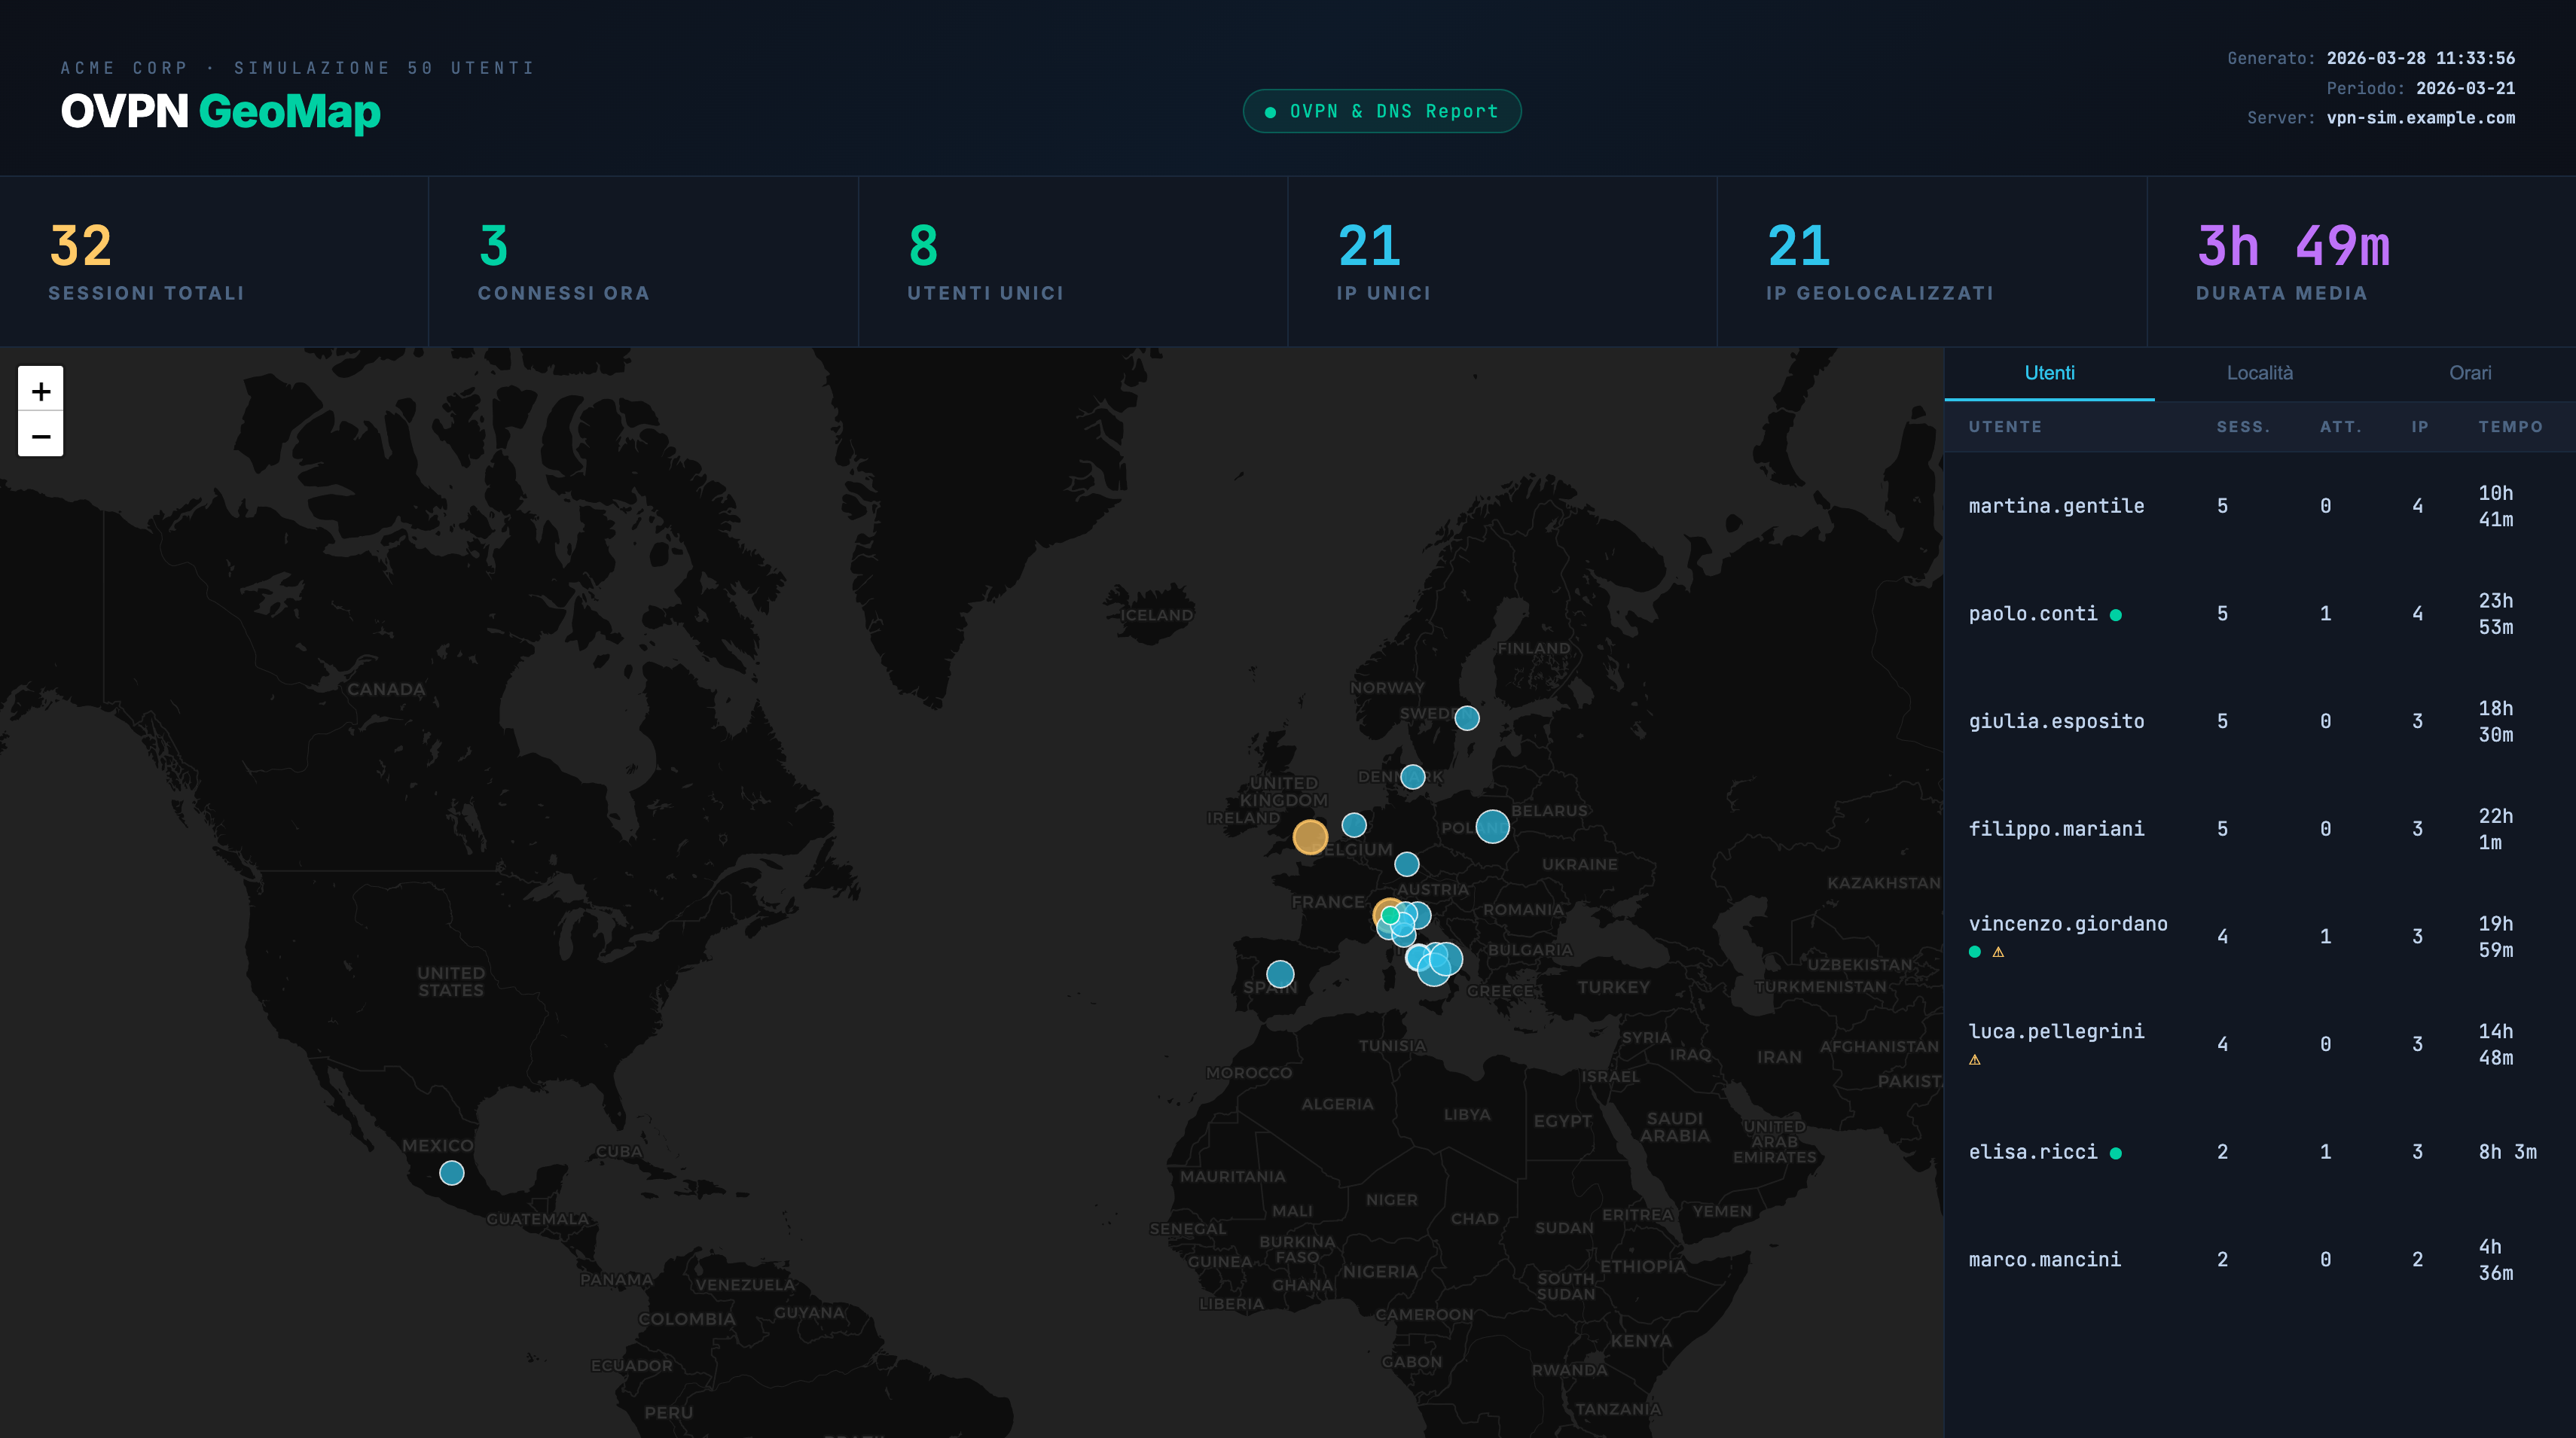Sort users by the IP column header
This screenshot has width=2576, height=1438.
pyautogui.click(x=2419, y=427)
